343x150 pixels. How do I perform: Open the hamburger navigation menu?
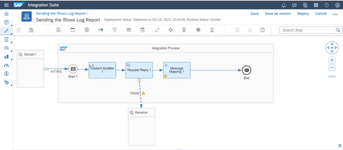tap(6, 5)
